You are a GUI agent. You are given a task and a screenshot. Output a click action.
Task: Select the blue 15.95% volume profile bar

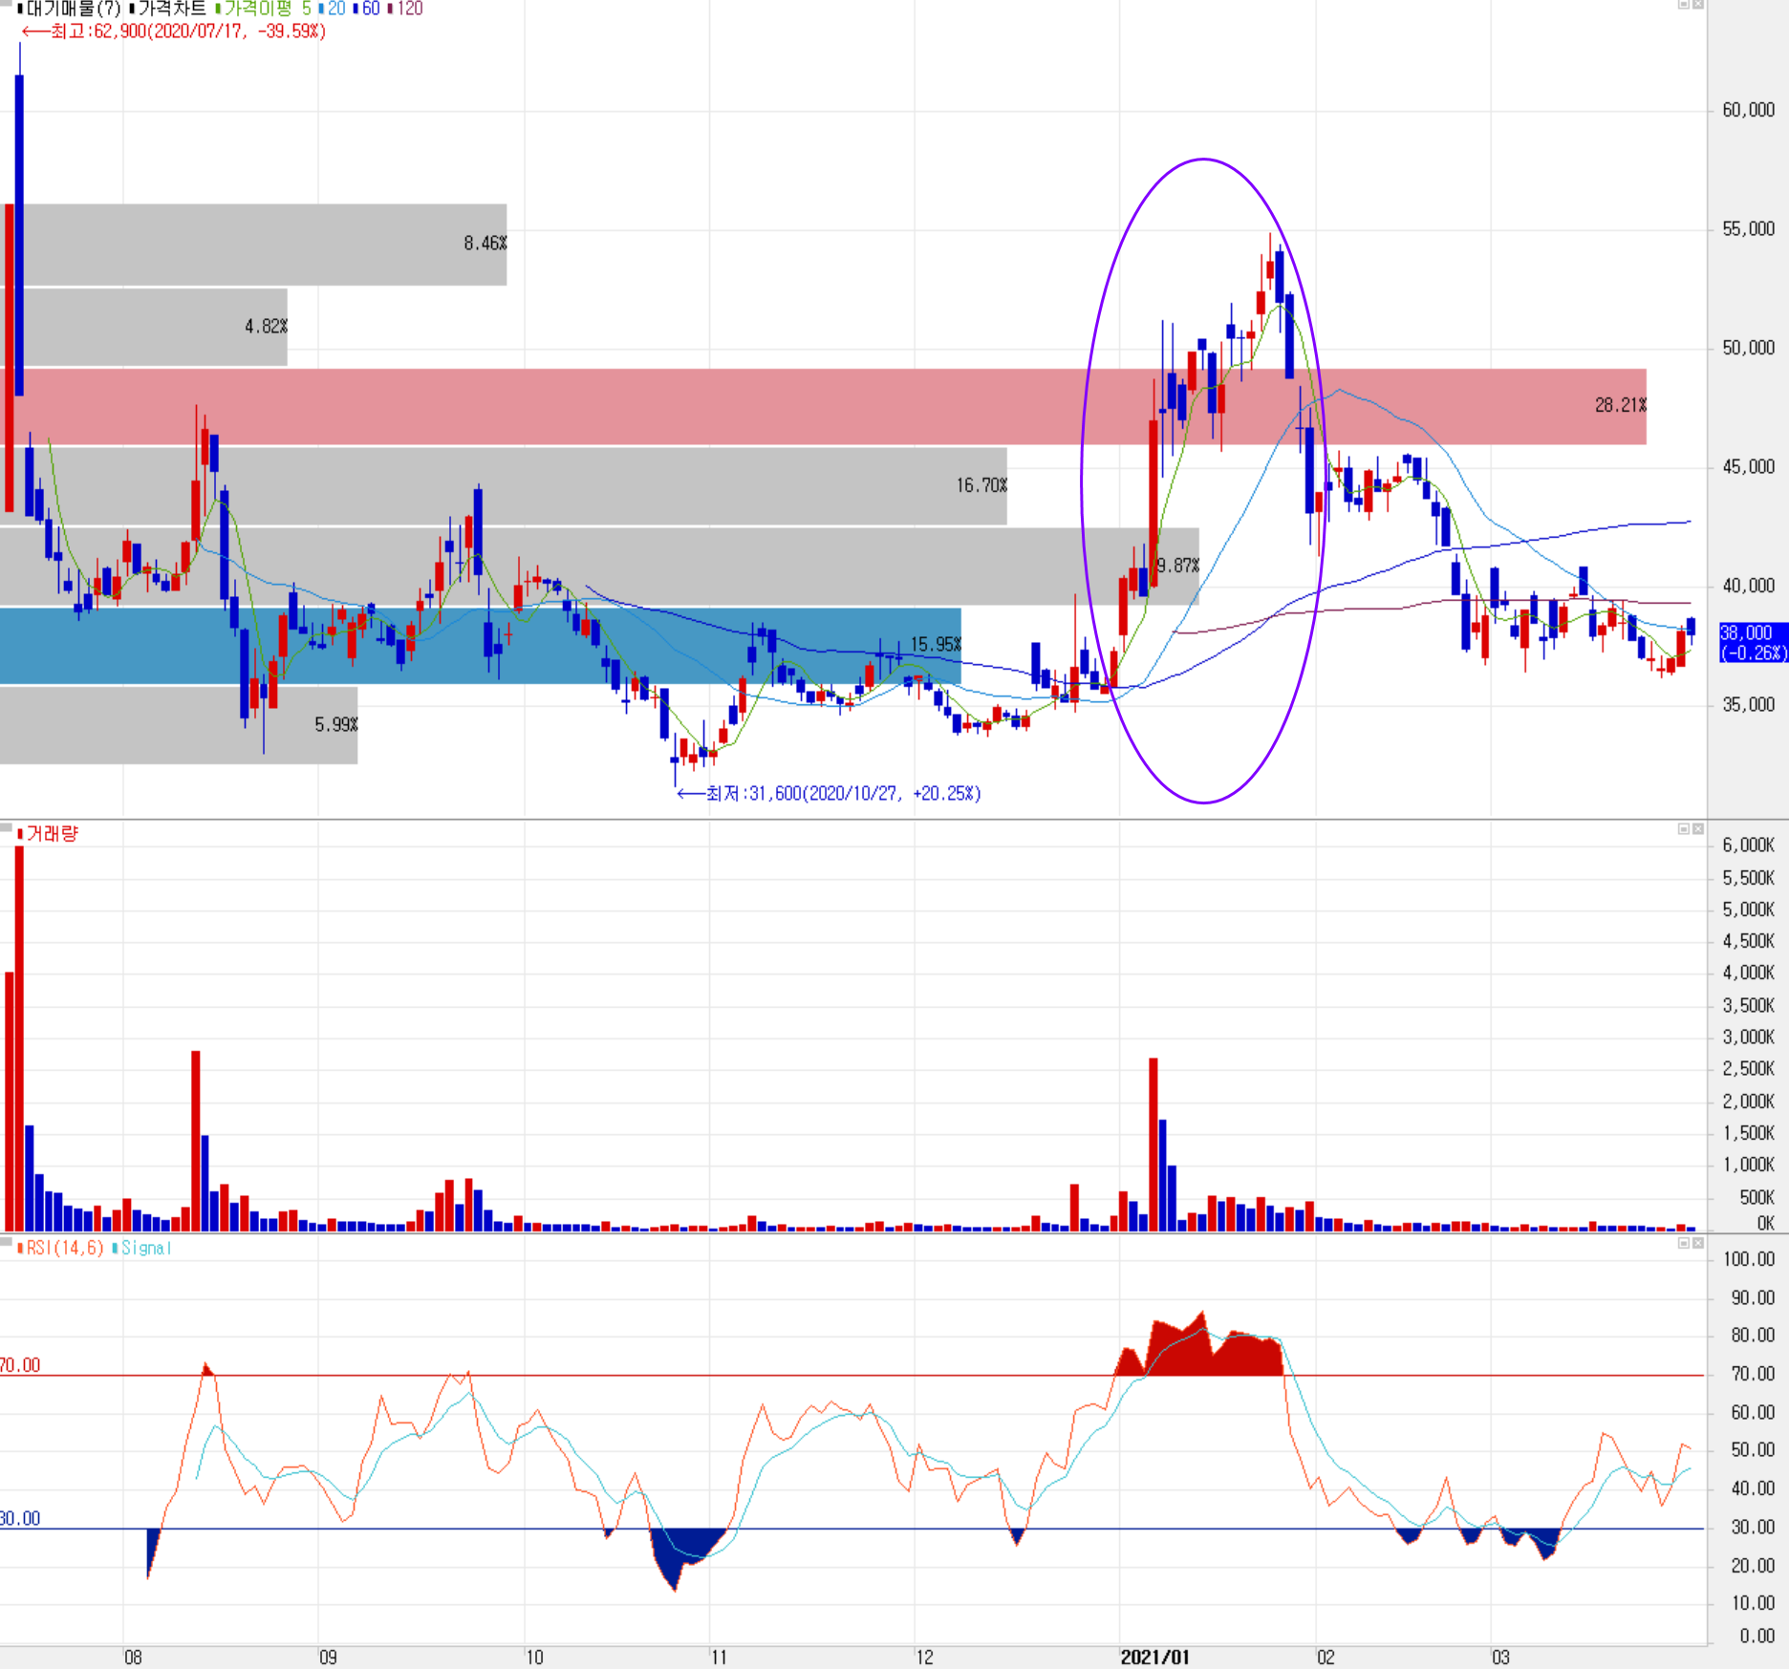pyautogui.click(x=481, y=646)
